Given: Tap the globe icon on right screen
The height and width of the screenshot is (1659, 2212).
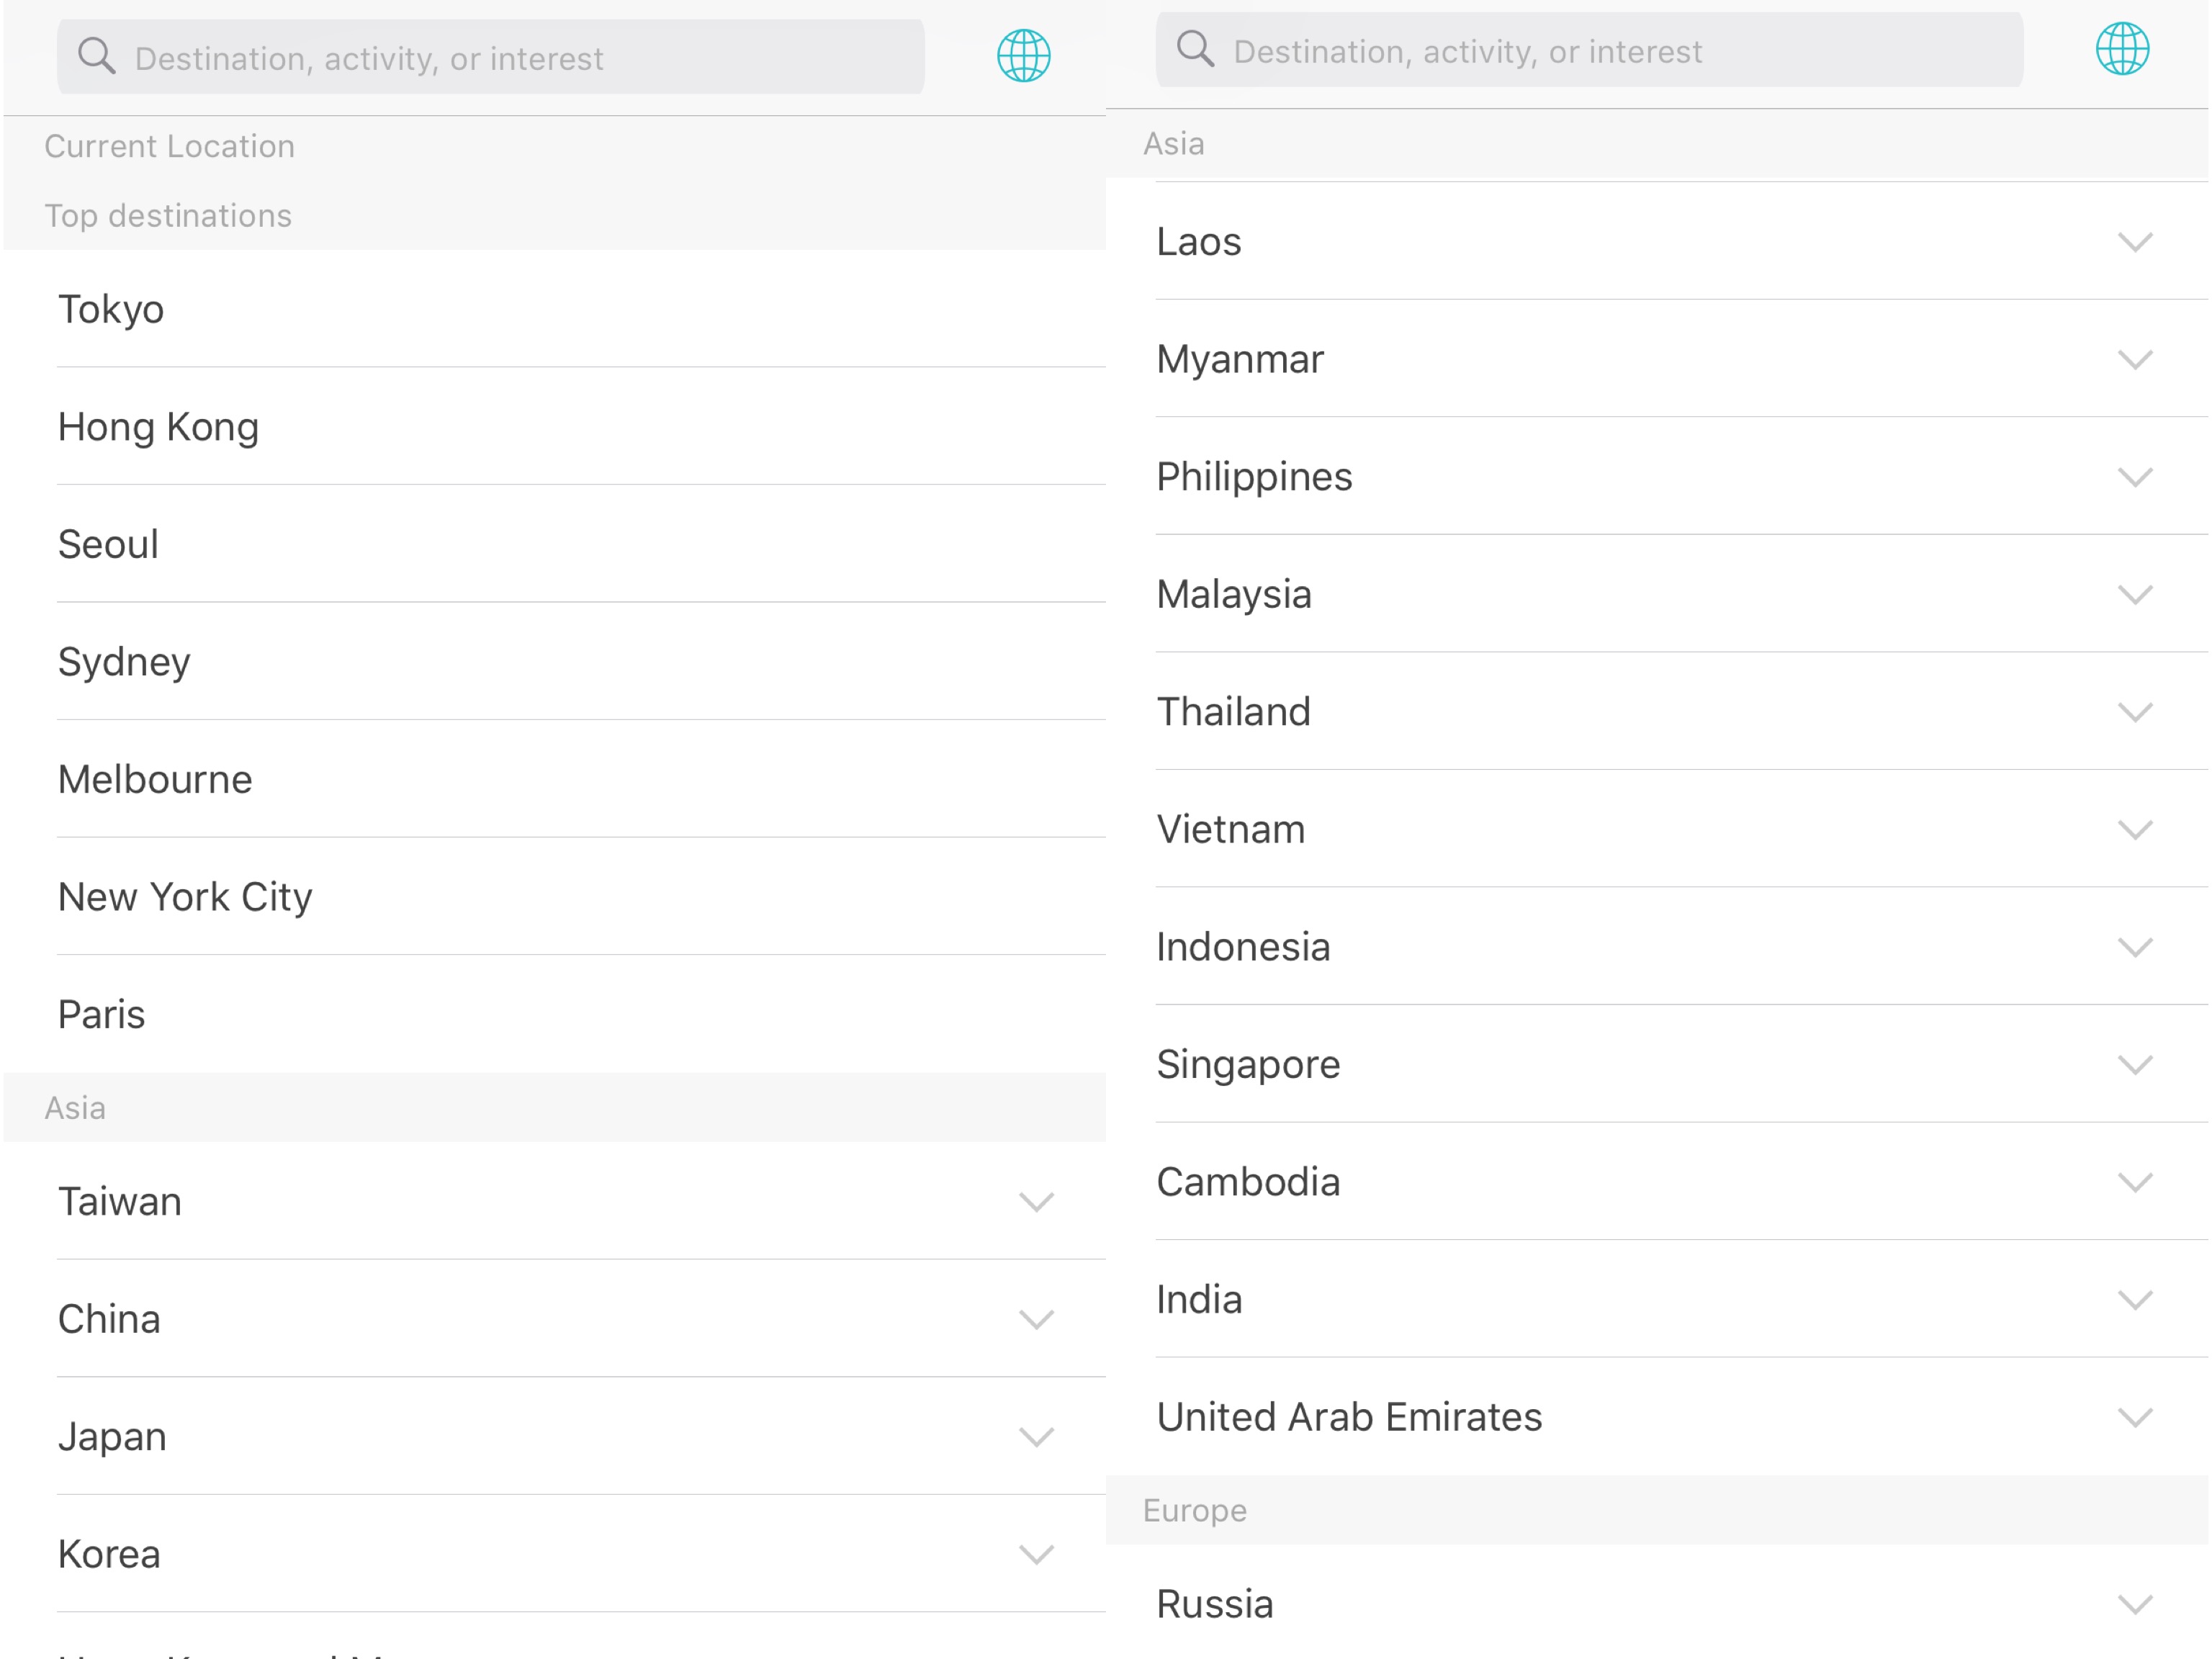Looking at the screenshot, I should click(x=2122, y=49).
